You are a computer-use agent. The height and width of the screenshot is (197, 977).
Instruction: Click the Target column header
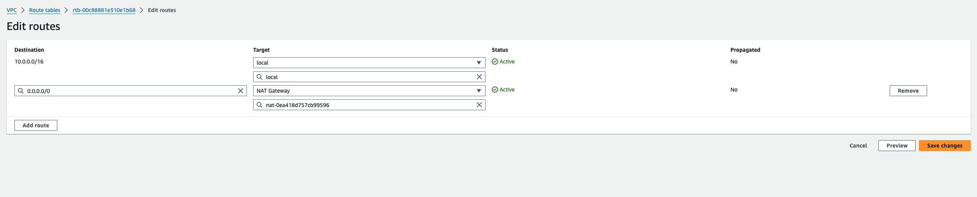point(261,50)
